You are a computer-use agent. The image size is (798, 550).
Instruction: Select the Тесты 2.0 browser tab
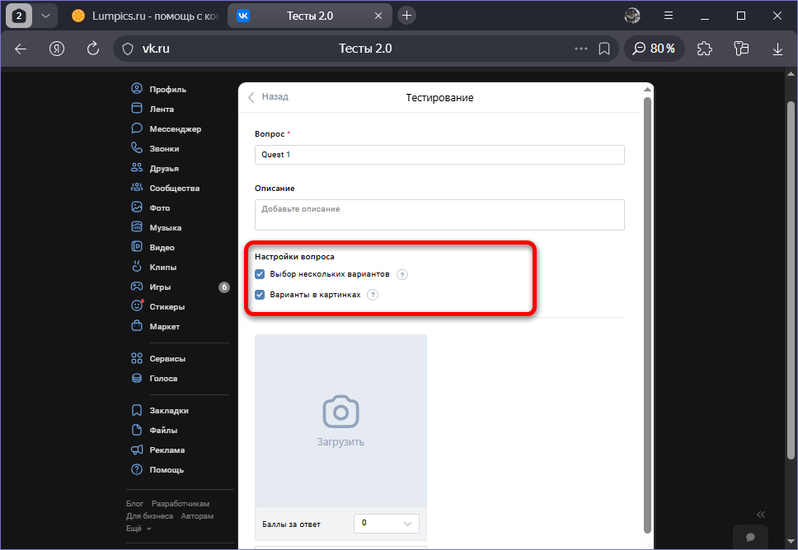point(309,16)
